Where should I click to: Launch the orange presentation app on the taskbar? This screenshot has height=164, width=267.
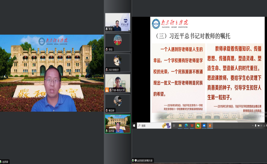(x=211, y=126)
